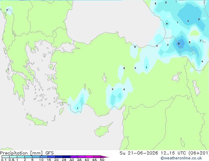209x161 pixels.
Task: Click the 'Precipitation [mm]' legend title
Action: (21, 153)
